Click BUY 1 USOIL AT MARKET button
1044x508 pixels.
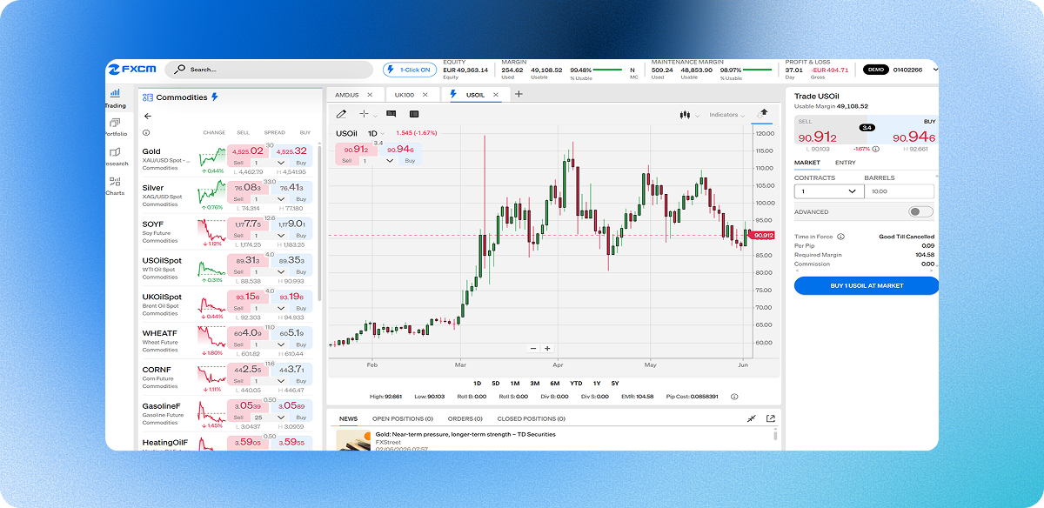pyautogui.click(x=867, y=286)
